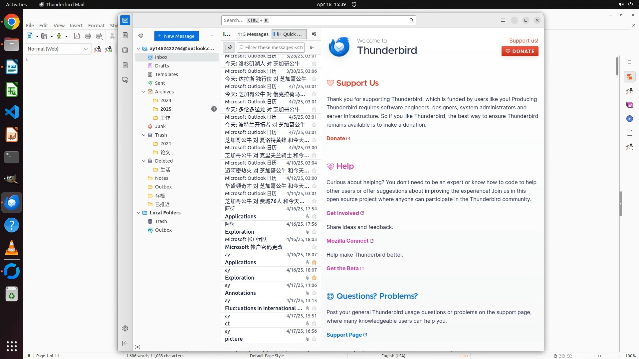Collapse the Local Folders account

coord(138,213)
